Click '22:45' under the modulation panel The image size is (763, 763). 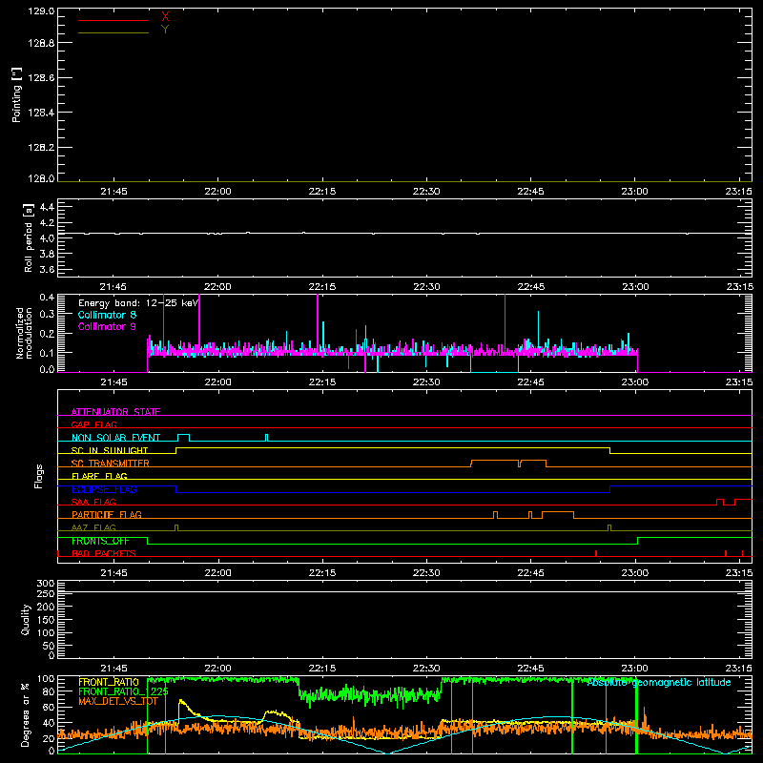click(530, 382)
